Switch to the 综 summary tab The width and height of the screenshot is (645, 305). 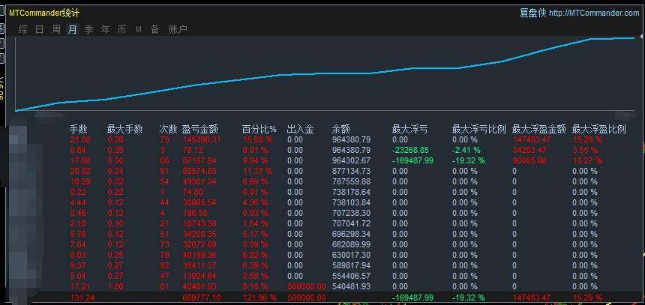click(x=23, y=30)
